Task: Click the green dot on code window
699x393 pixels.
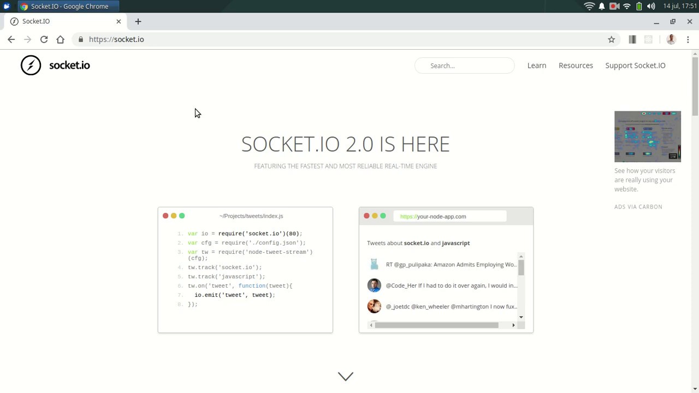Action: 182,216
